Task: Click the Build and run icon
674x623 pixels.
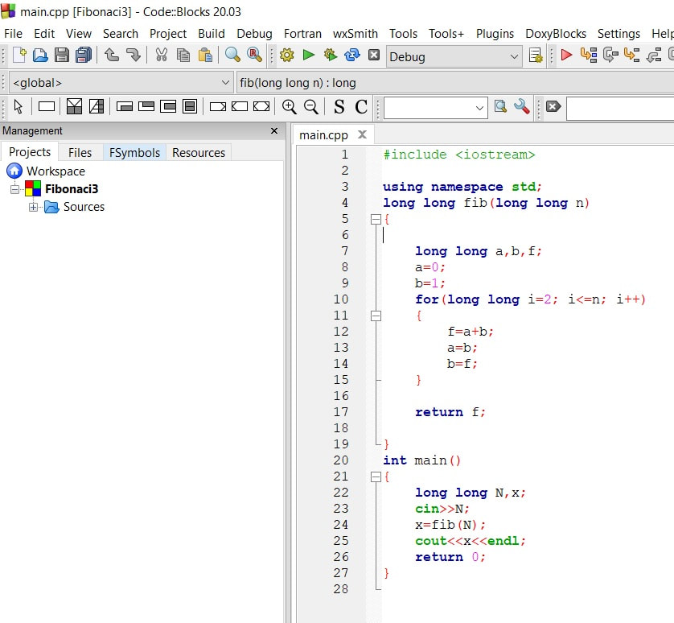Action: pyautogui.click(x=330, y=55)
